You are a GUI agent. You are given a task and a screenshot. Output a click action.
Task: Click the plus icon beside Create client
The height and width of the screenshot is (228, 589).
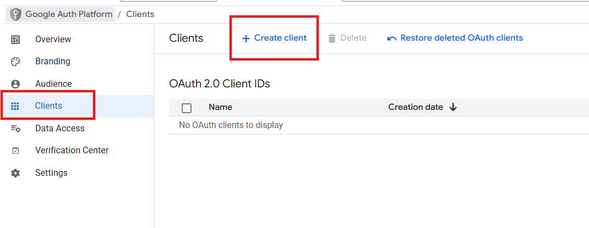(x=246, y=38)
